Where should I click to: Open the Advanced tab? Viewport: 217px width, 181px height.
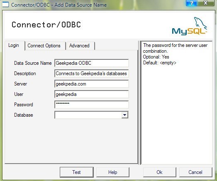[x=79, y=46]
